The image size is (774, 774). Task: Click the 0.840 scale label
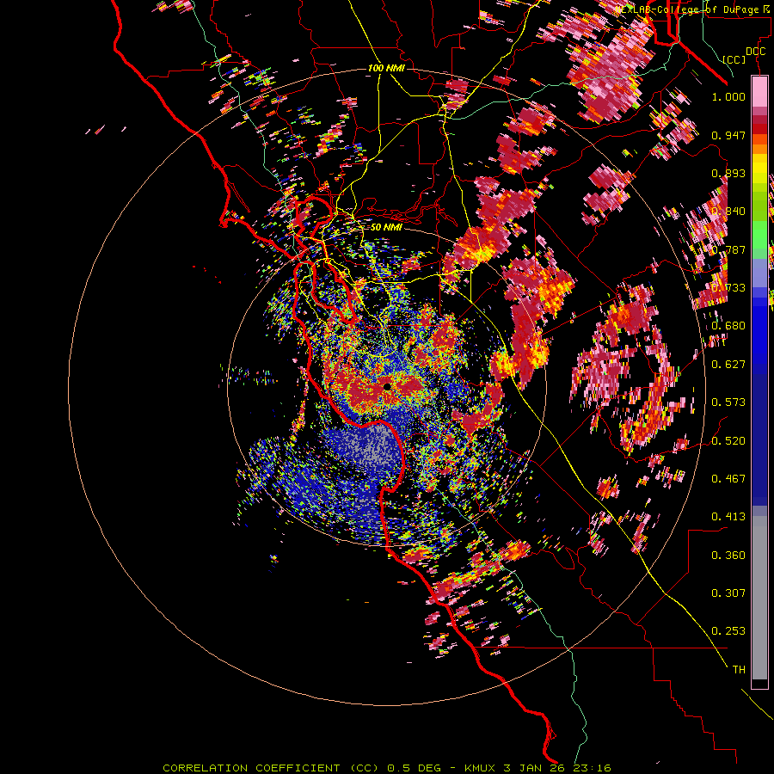pyautogui.click(x=728, y=212)
